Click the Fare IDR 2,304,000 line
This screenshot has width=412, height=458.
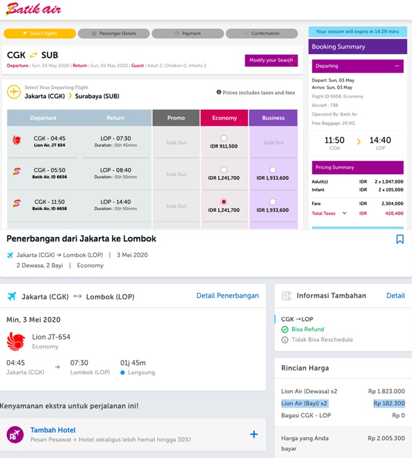[358, 204]
